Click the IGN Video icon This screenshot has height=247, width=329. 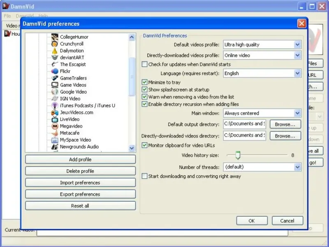point(55,98)
